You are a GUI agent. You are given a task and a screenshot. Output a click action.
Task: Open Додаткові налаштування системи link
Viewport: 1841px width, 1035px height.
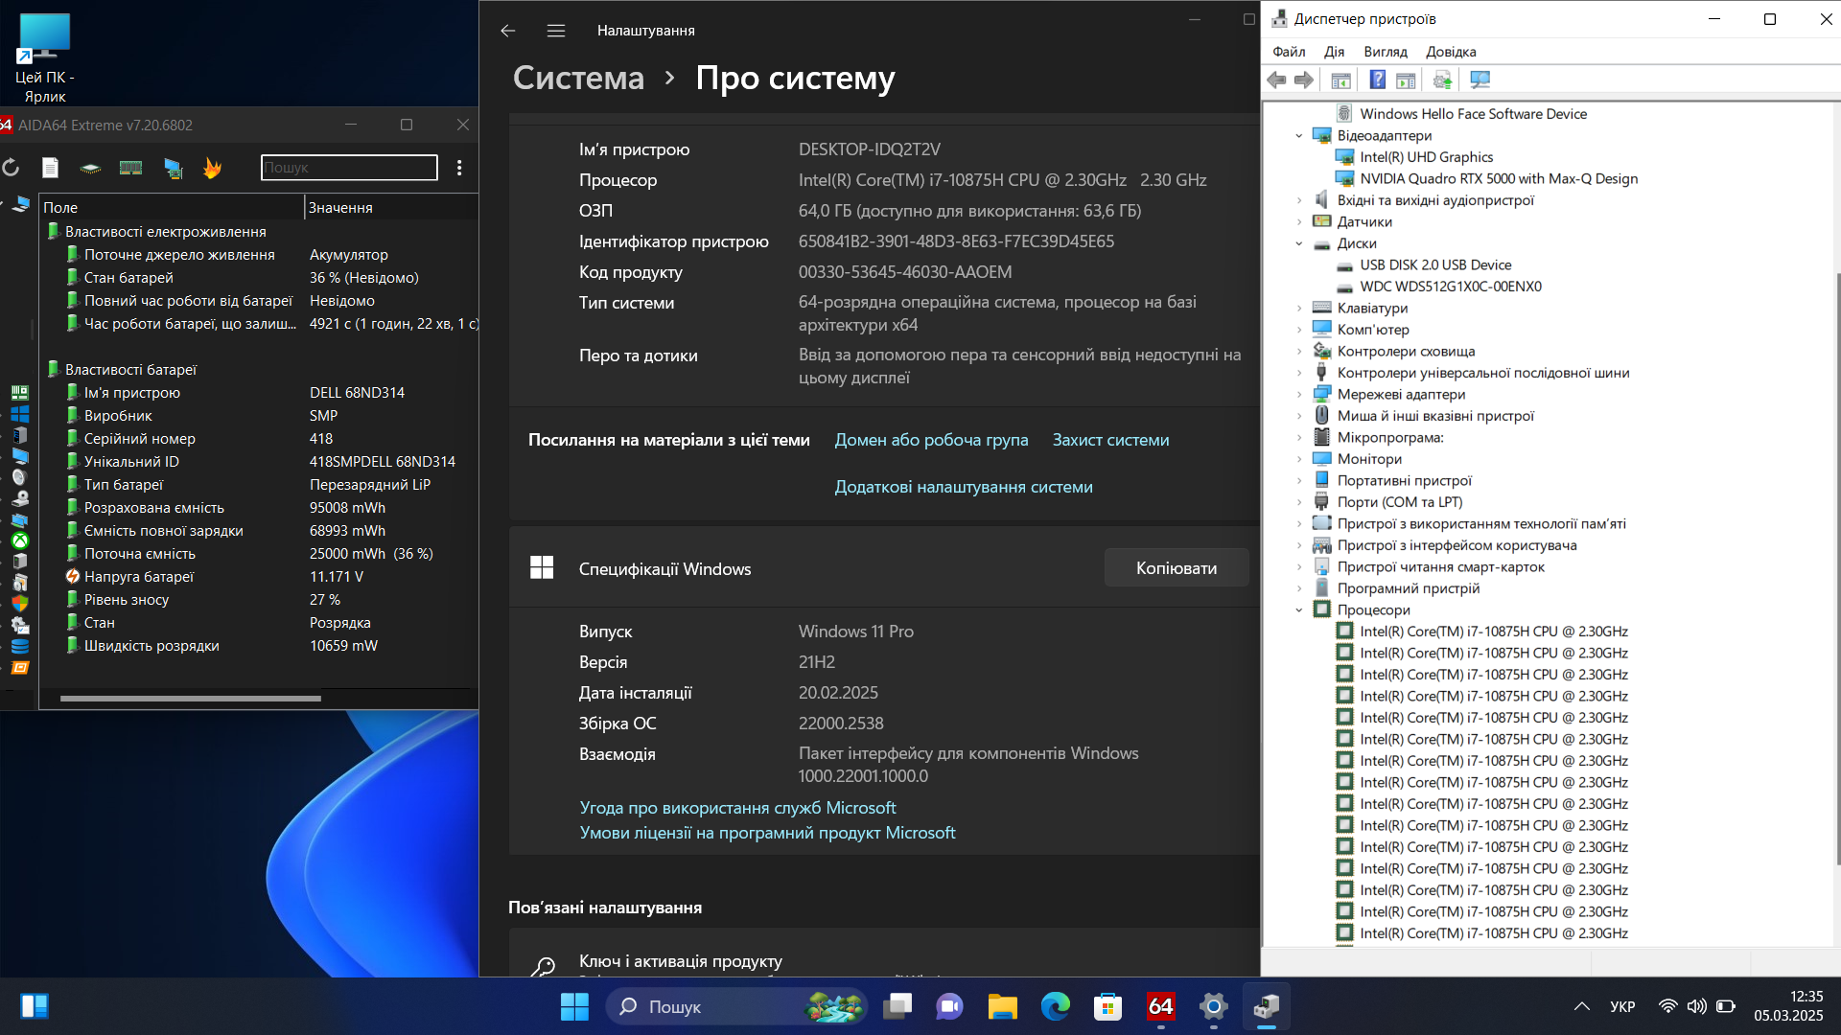point(964,487)
